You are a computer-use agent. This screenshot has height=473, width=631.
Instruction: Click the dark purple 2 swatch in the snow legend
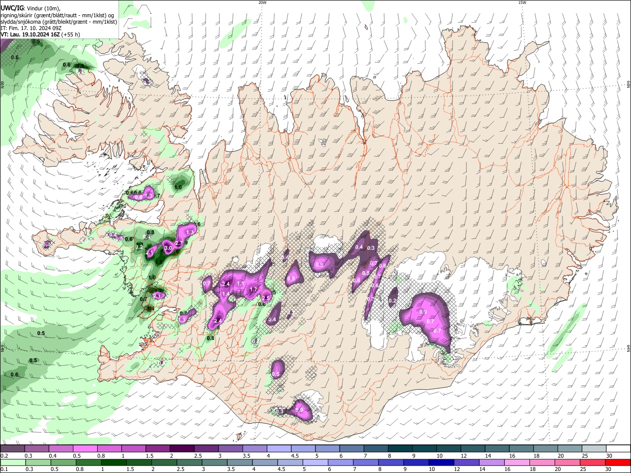(181, 449)
